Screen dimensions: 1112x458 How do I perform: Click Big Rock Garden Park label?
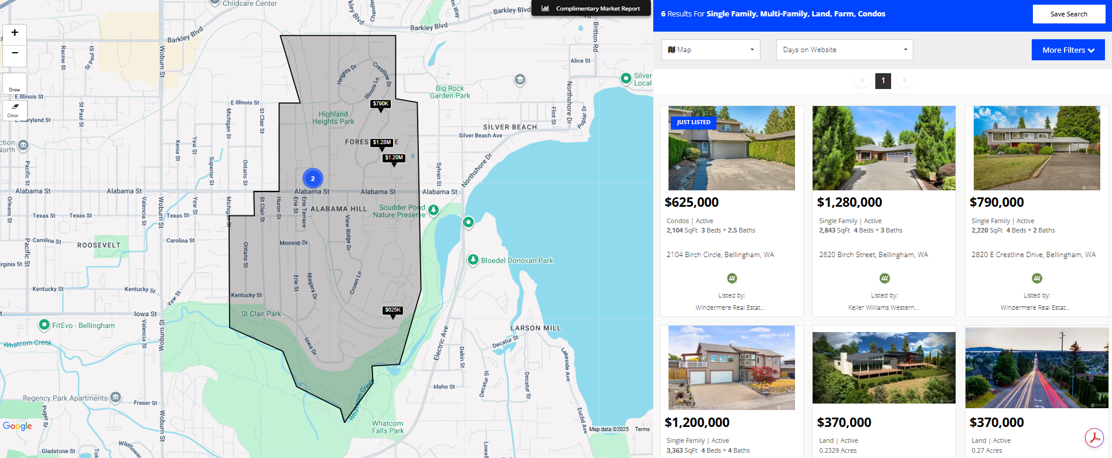pos(450,92)
